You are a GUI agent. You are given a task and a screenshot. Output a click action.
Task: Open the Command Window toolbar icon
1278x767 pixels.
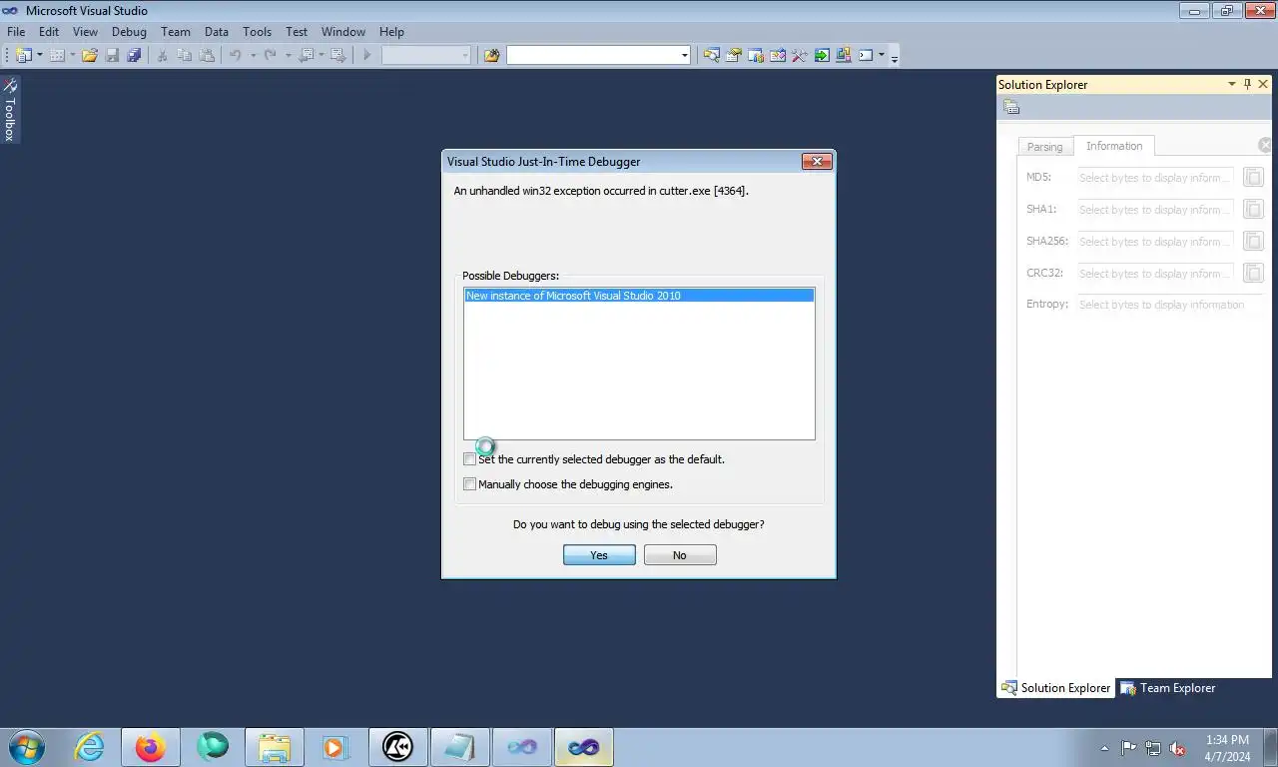tap(866, 56)
